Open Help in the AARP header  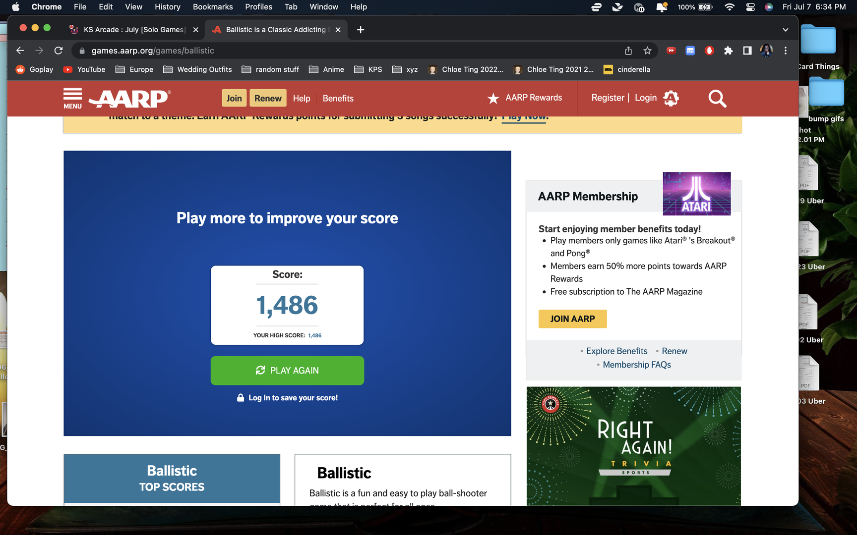[302, 99]
